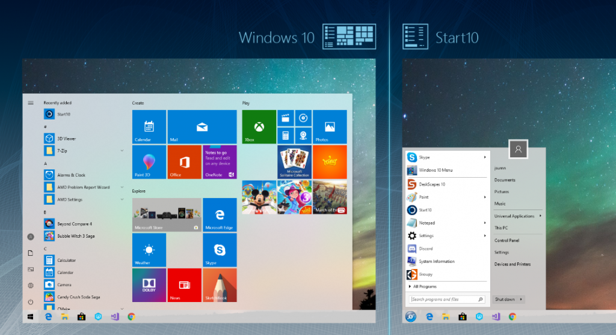Click the Windows Start button
Image resolution: width=616 pixels, height=335 pixels.
coord(31,316)
